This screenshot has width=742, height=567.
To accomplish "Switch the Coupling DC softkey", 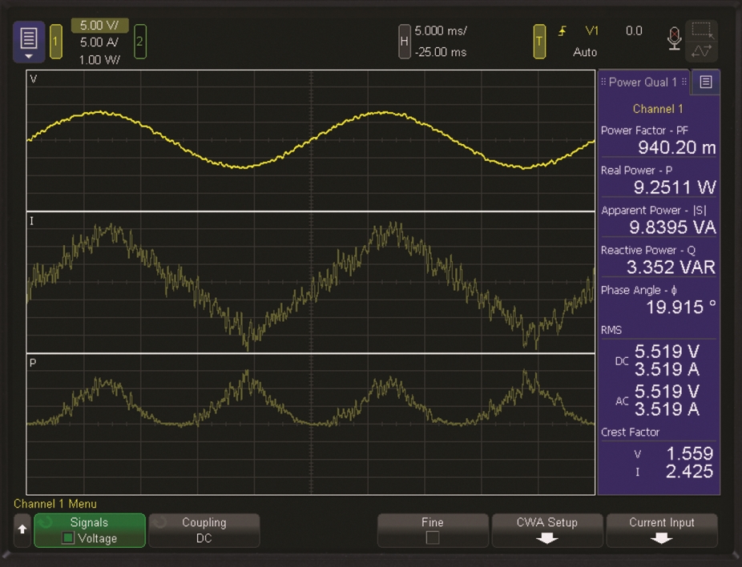I will [204, 530].
